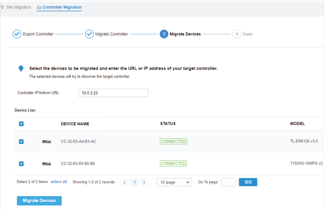
Task: Select page 1 in pagination
Action: pos(135,182)
